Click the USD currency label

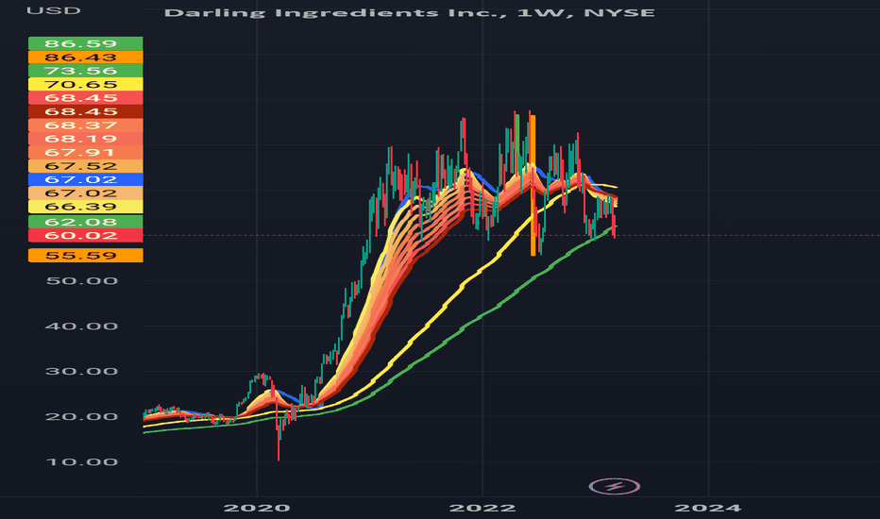point(54,10)
